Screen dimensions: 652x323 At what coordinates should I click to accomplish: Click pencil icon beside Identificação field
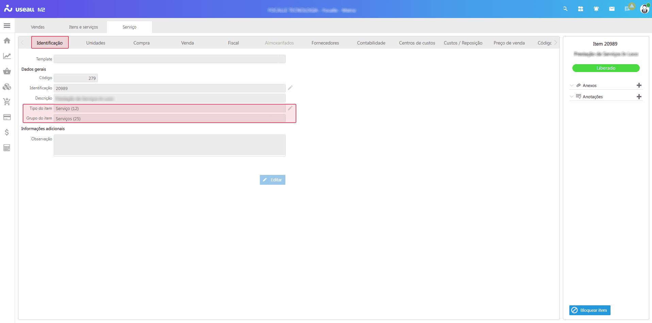pyautogui.click(x=290, y=88)
